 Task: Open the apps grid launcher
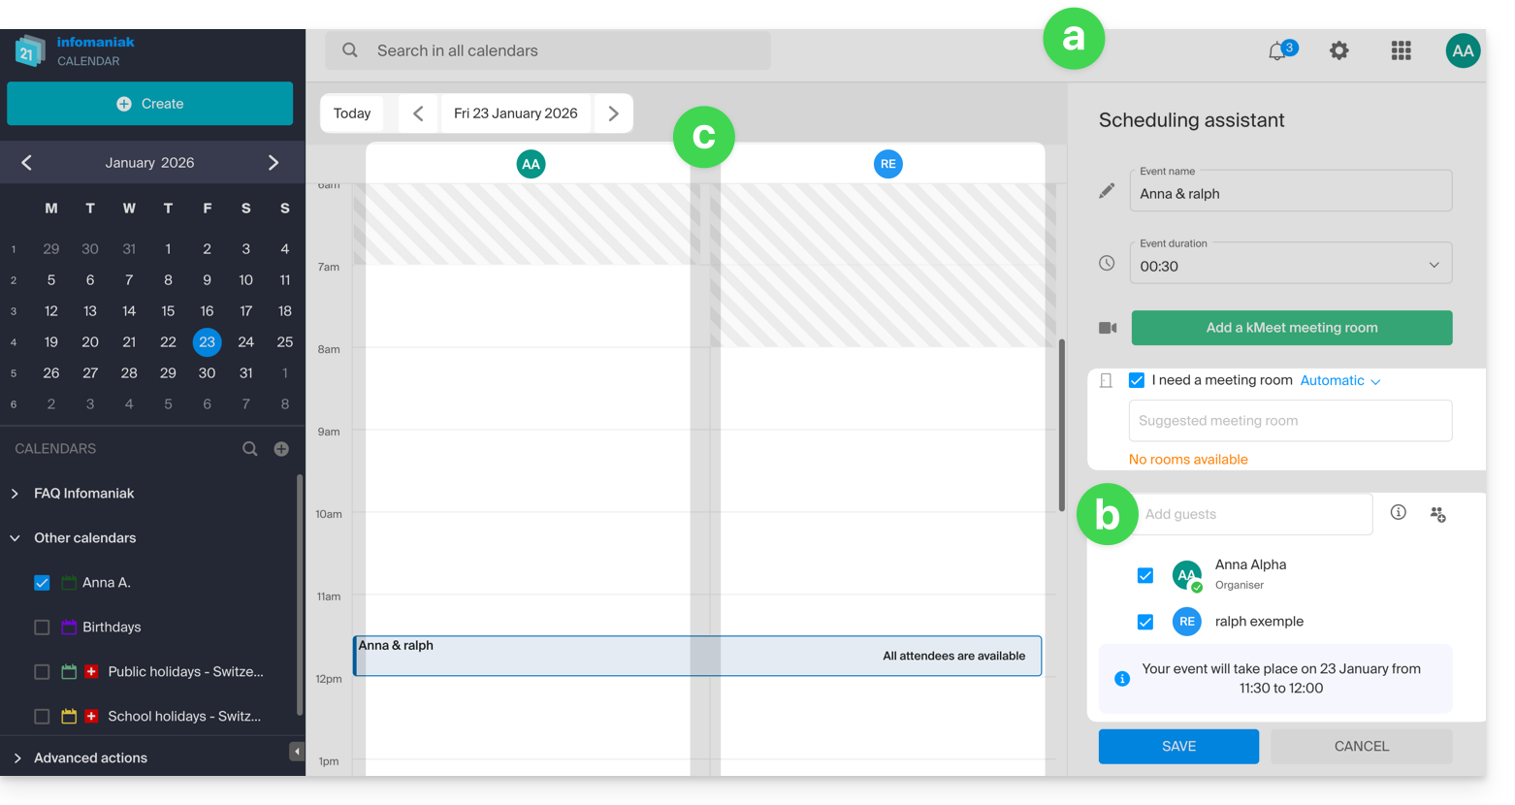coord(1401,51)
